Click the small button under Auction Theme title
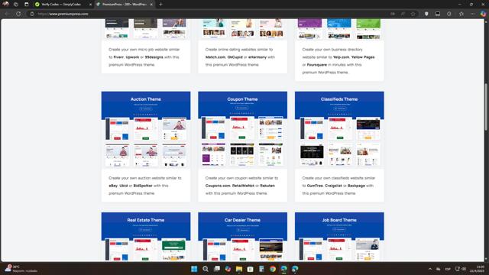Screen dimensions: 489x275 [x=146, y=108]
